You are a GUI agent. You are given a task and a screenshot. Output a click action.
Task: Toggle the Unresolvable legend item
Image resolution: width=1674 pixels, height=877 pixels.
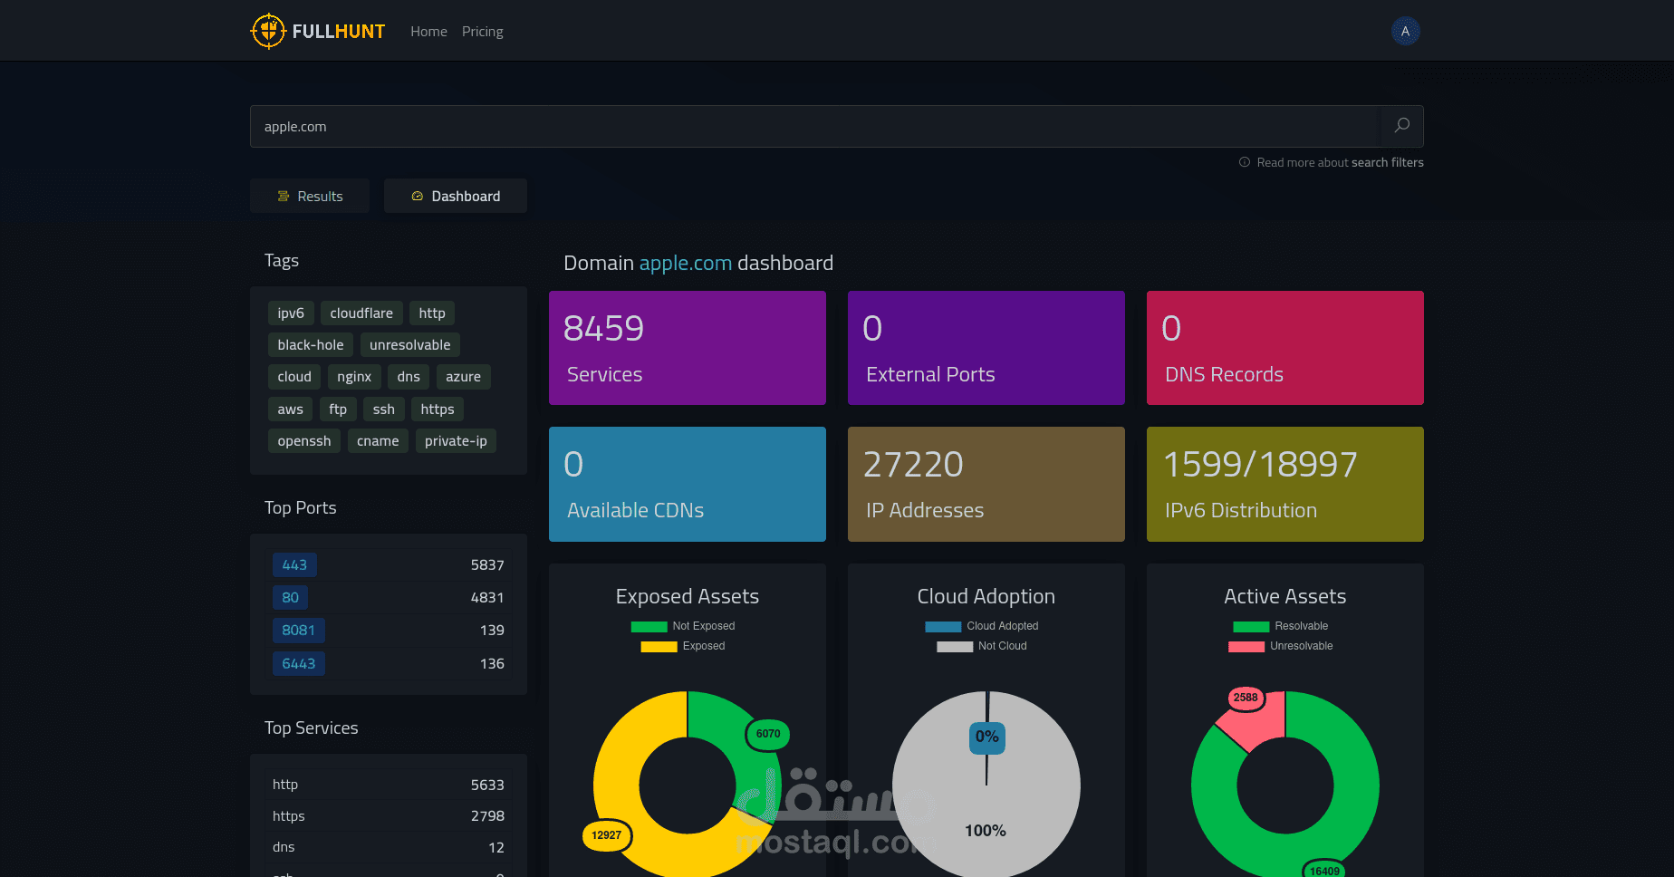tap(1281, 646)
